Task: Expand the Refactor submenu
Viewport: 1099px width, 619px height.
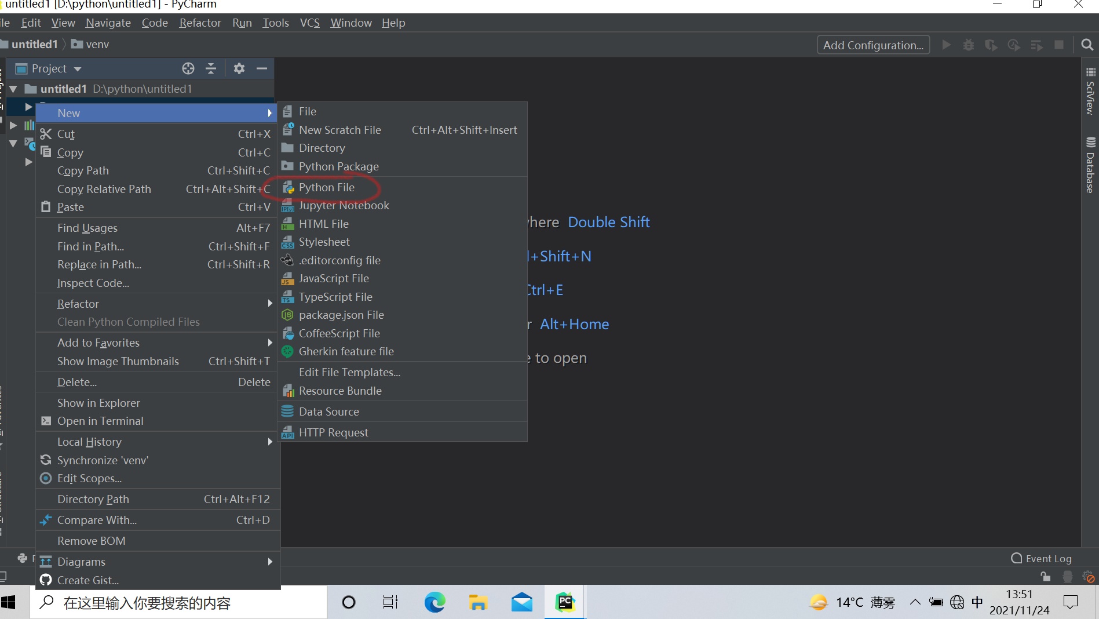Action: (269, 303)
